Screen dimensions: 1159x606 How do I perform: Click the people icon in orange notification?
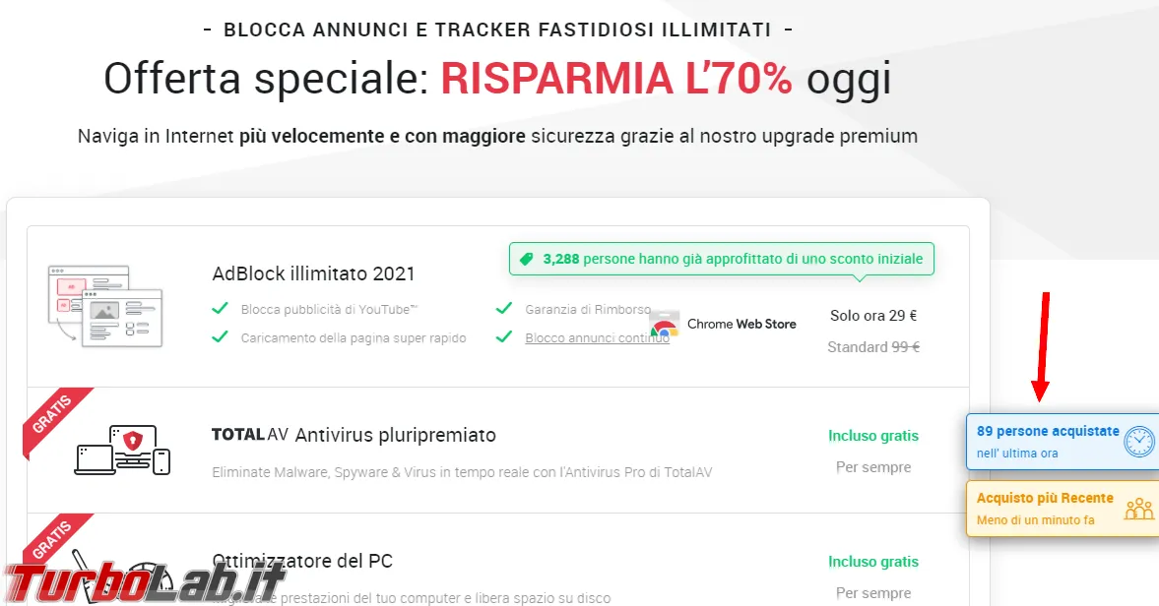pyautogui.click(x=1138, y=509)
